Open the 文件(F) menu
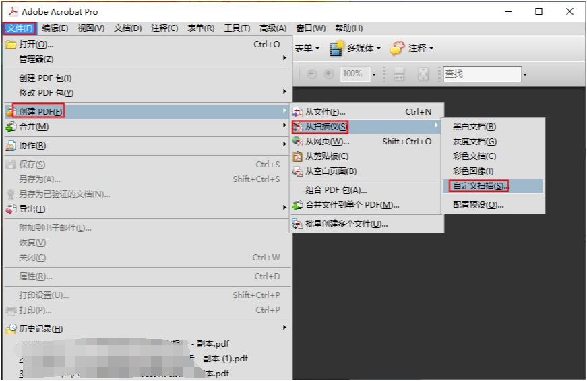This screenshot has height=381, width=587. [20, 28]
